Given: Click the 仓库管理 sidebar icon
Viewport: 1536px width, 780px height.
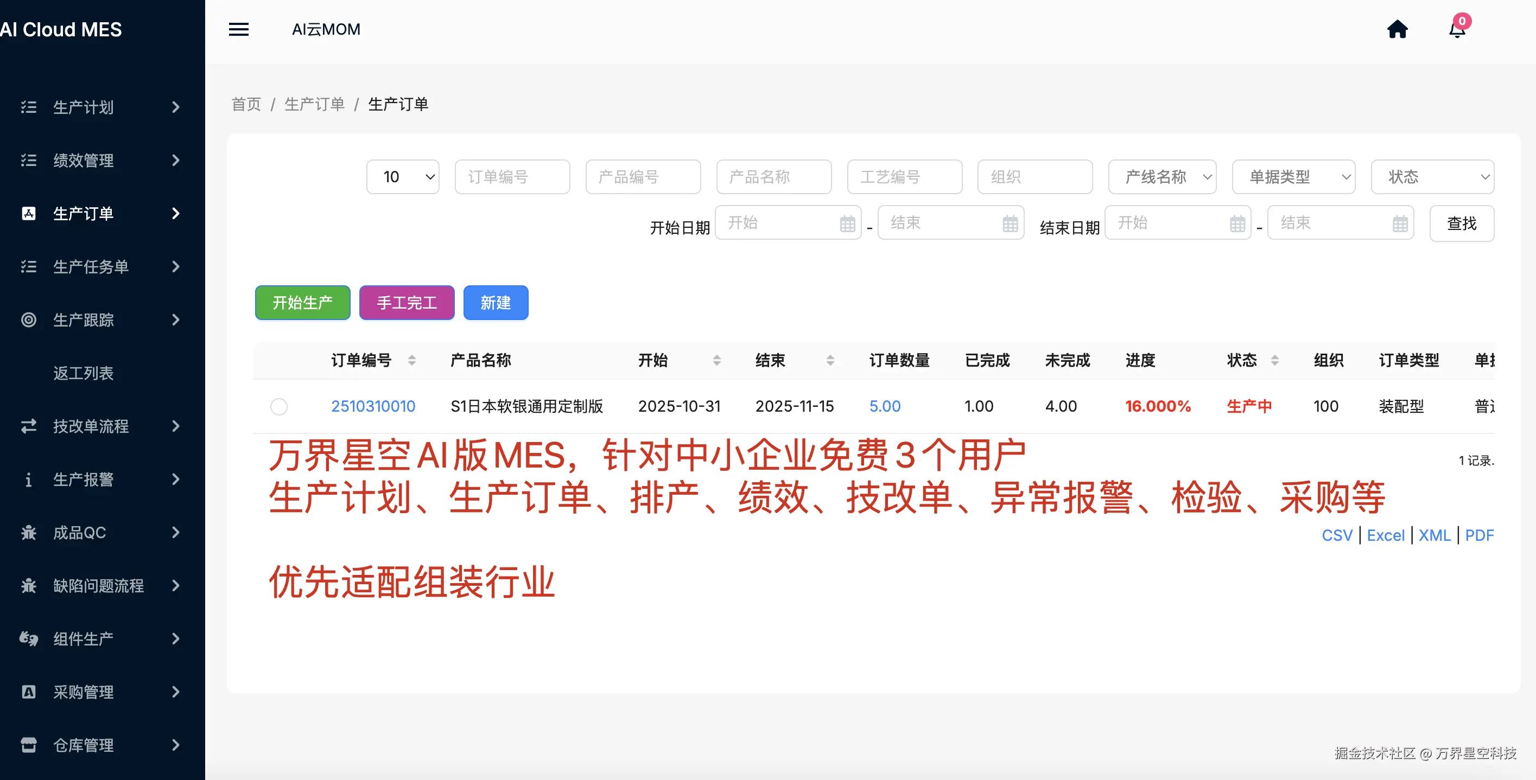Looking at the screenshot, I should [x=28, y=745].
